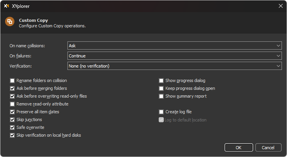This screenshot has width=287, height=157.
Task: Enable Remove read-only attribute option
Action: [x=12, y=104]
